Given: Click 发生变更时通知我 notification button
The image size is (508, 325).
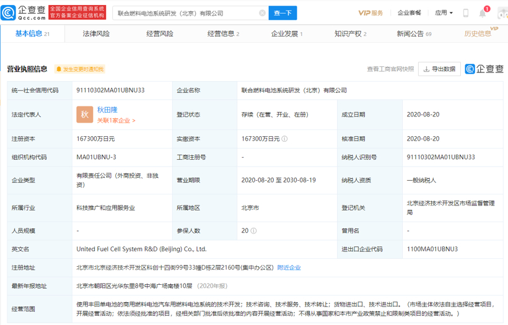Looking at the screenshot, I should 80,69.
